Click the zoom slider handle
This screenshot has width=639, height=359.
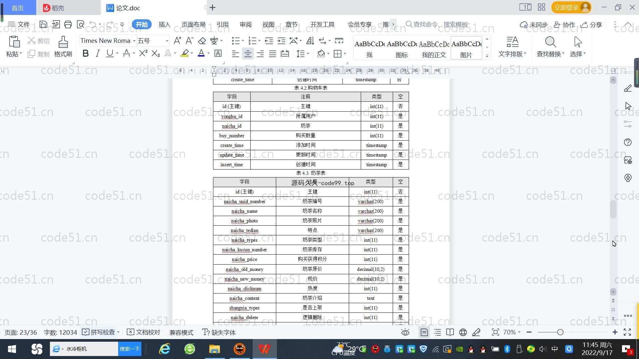pyautogui.click(x=560, y=332)
